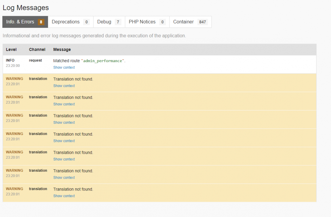The height and width of the screenshot is (217, 331).
Task: Click the Message column header
Action: tap(62, 50)
